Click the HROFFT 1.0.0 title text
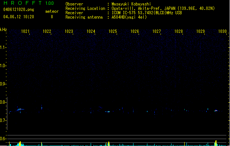Image resolution: width=230 pixels, height=146 pixels. pos(29,3)
